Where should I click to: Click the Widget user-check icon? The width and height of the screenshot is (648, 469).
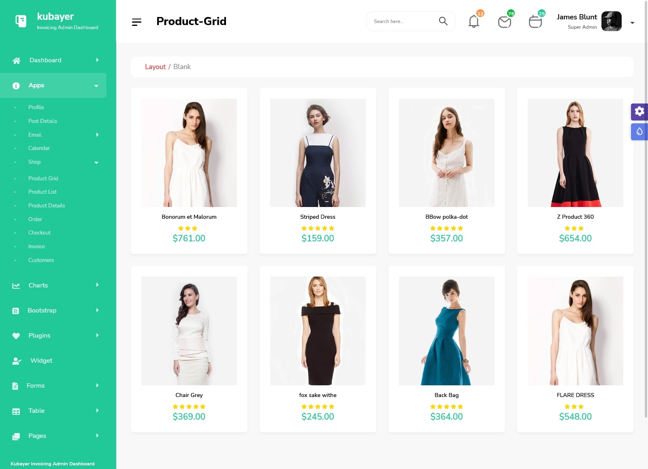(17, 361)
